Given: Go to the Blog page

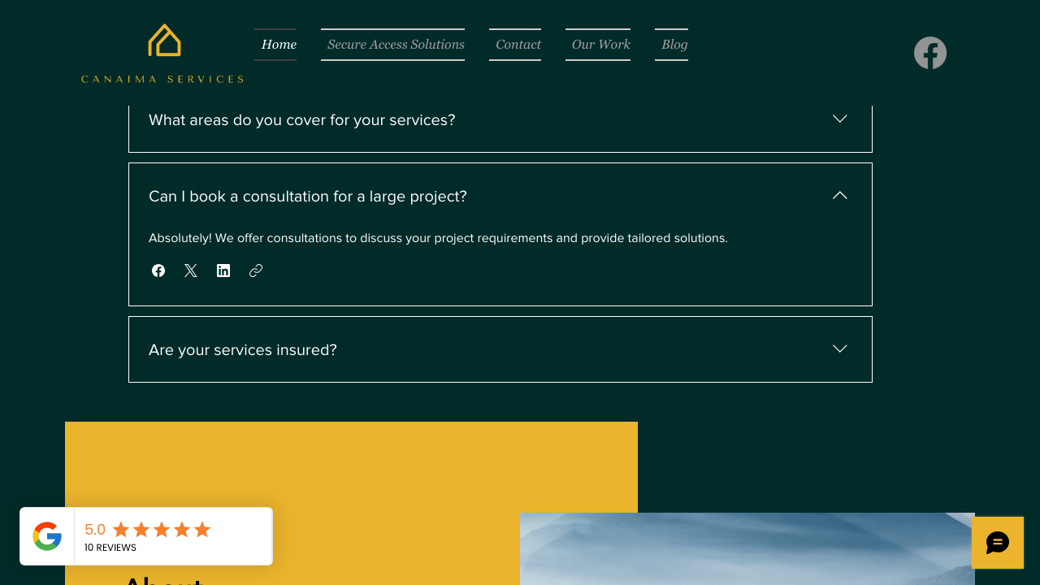Looking at the screenshot, I should click(x=674, y=44).
